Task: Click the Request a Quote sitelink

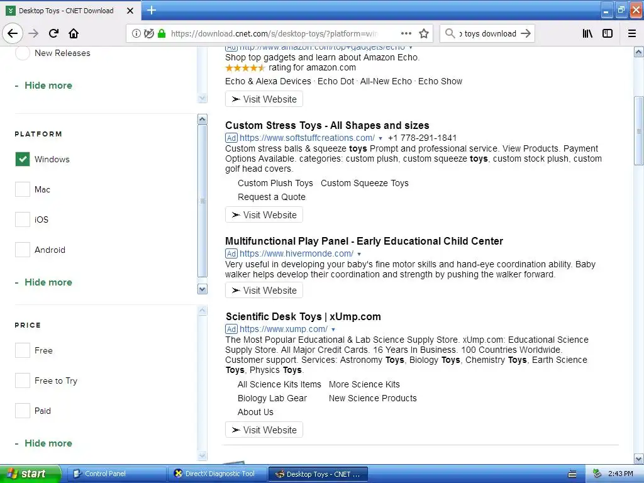Action: pyautogui.click(x=272, y=197)
